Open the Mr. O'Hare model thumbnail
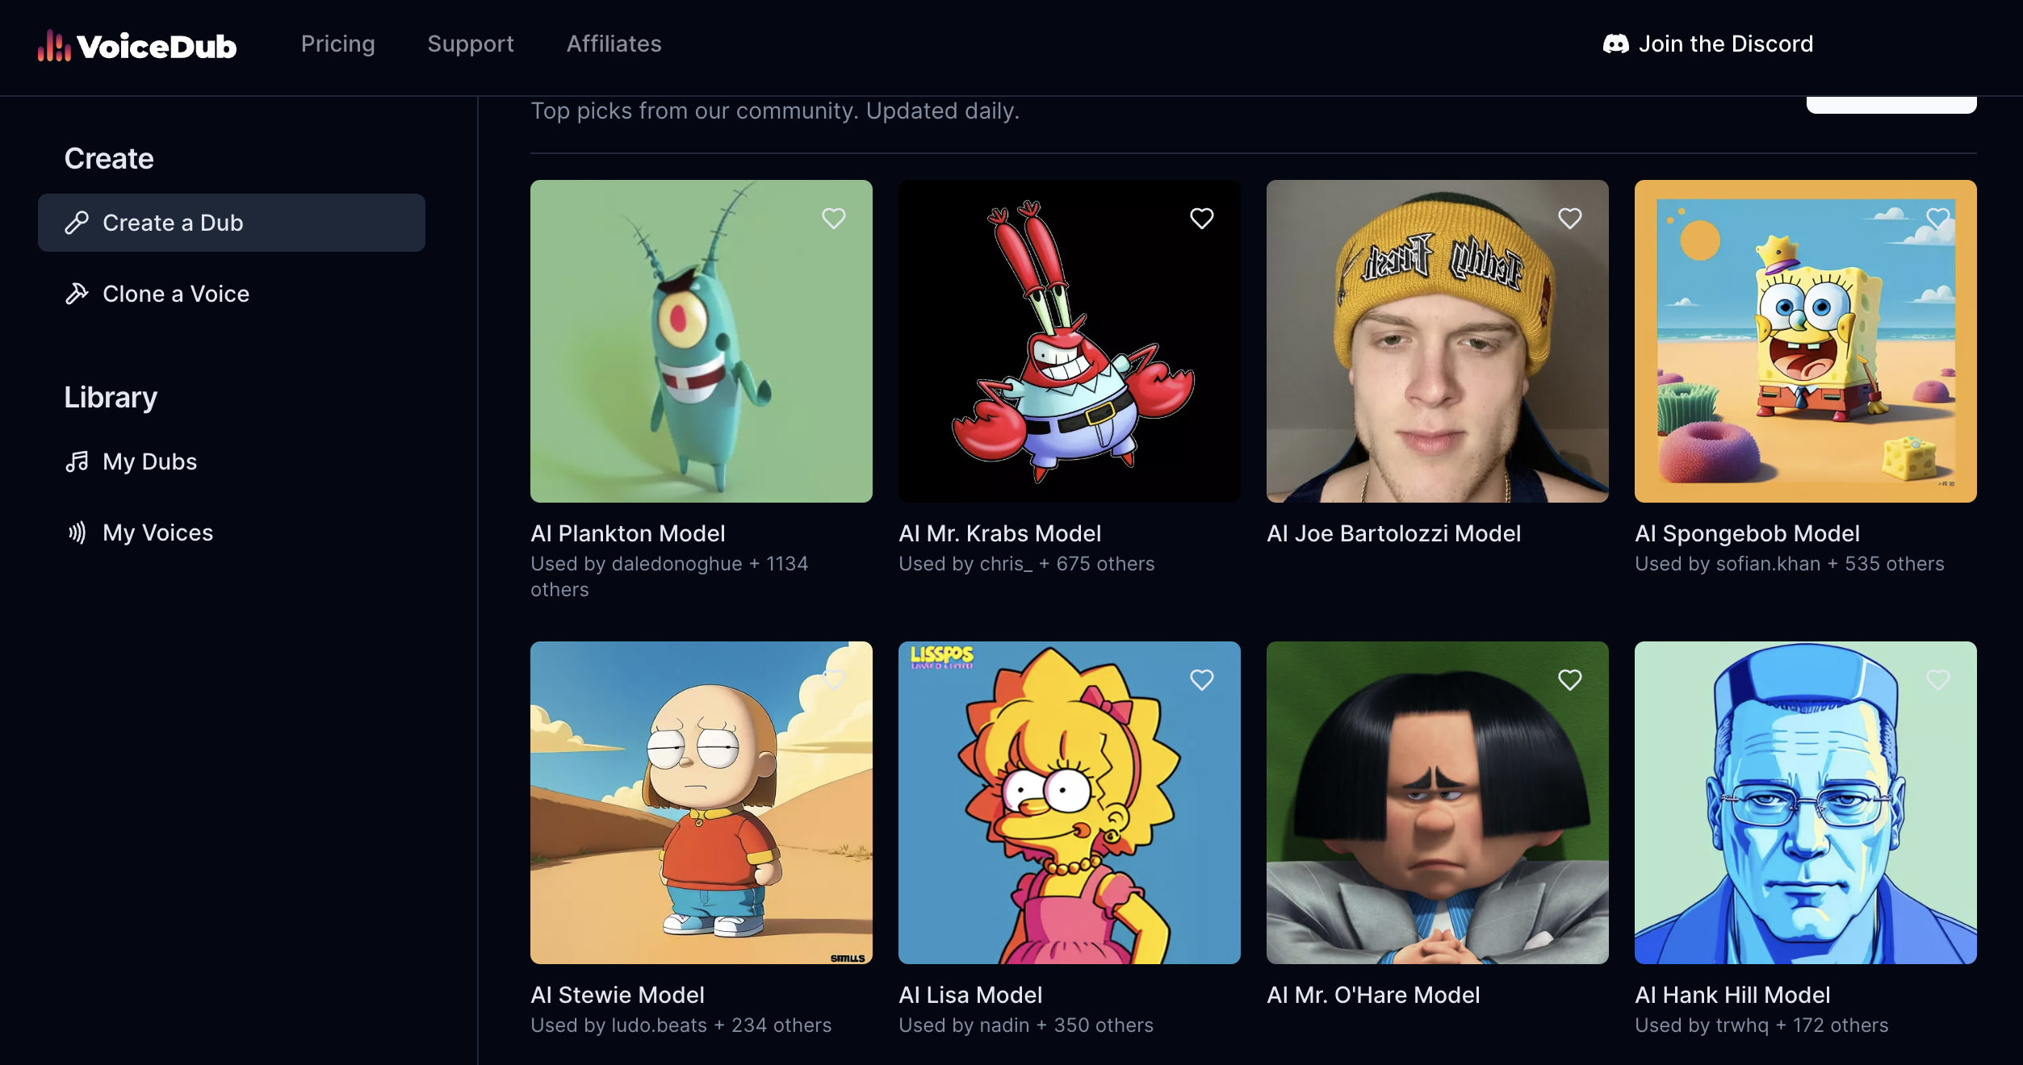2023x1065 pixels. 1438,803
